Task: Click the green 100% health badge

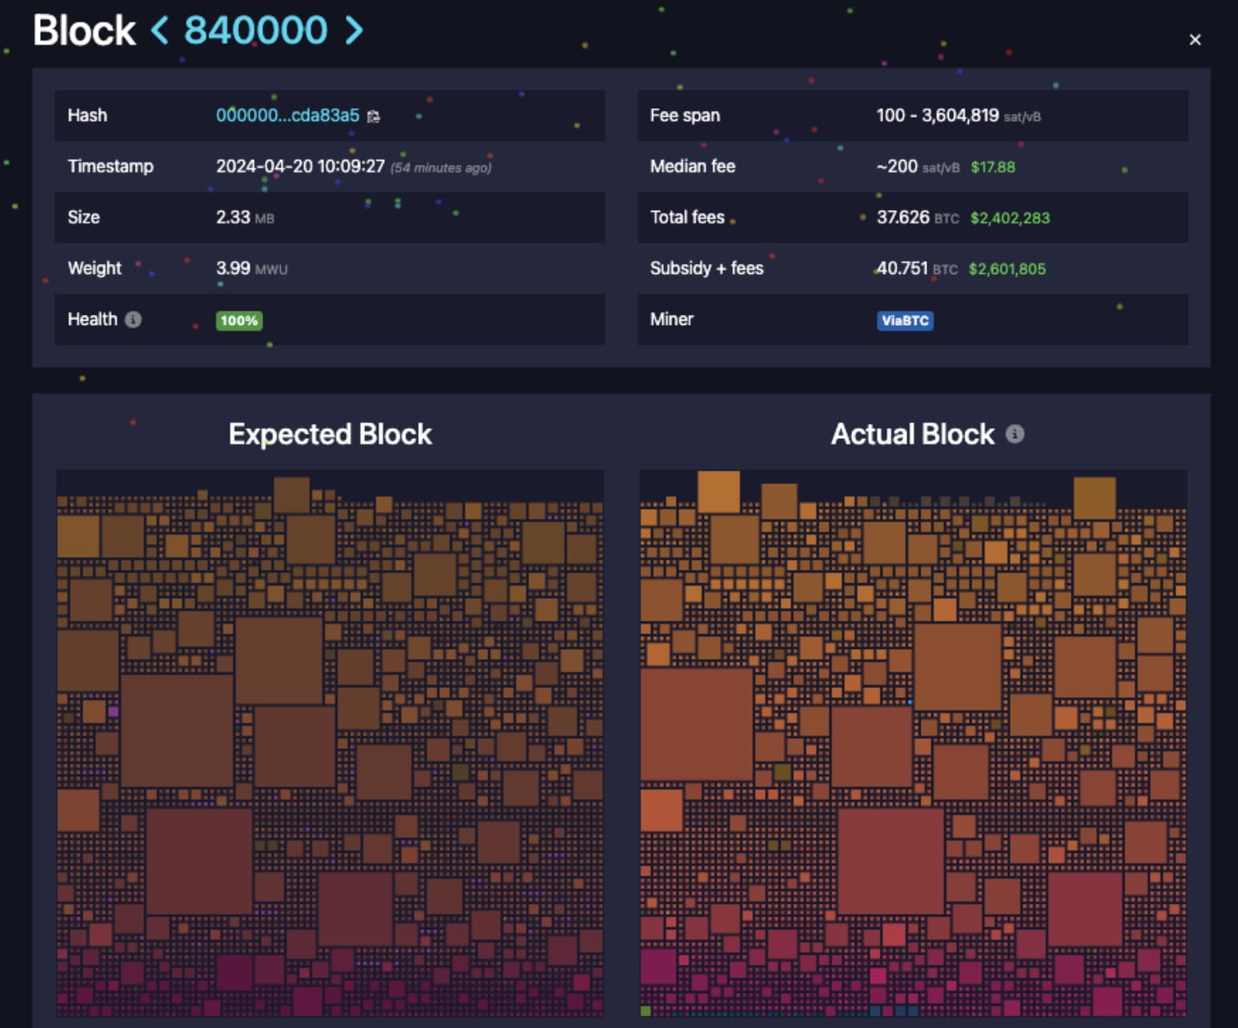Action: 239,321
